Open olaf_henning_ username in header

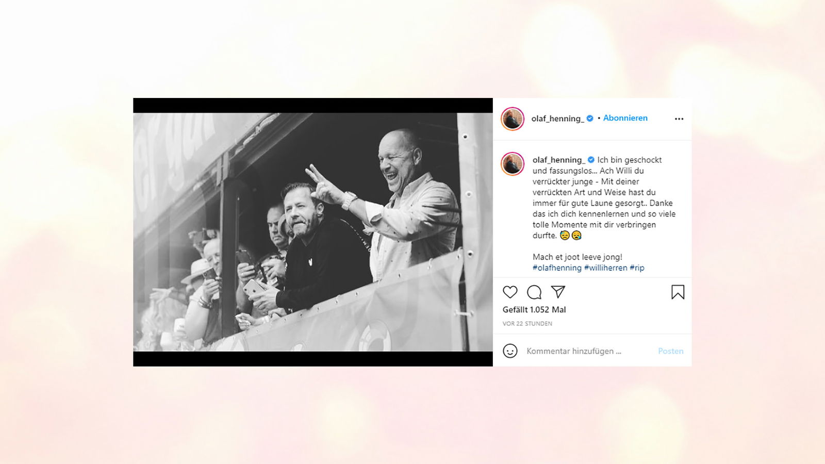[557, 119]
